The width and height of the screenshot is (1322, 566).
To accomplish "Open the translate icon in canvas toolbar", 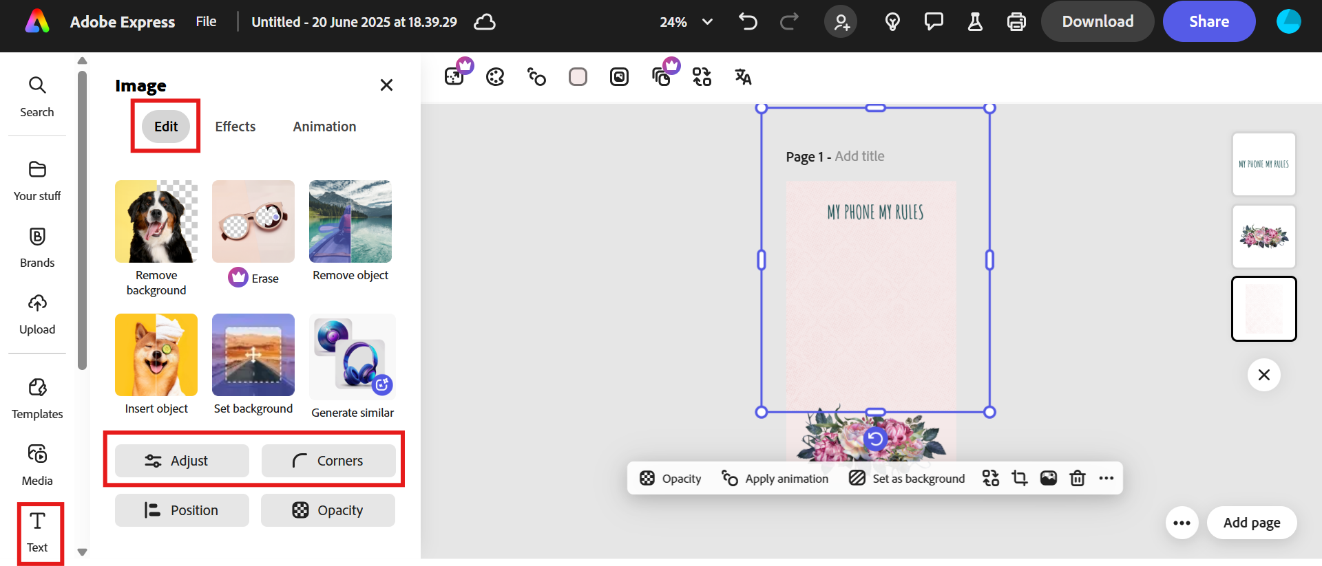I will click(x=743, y=76).
